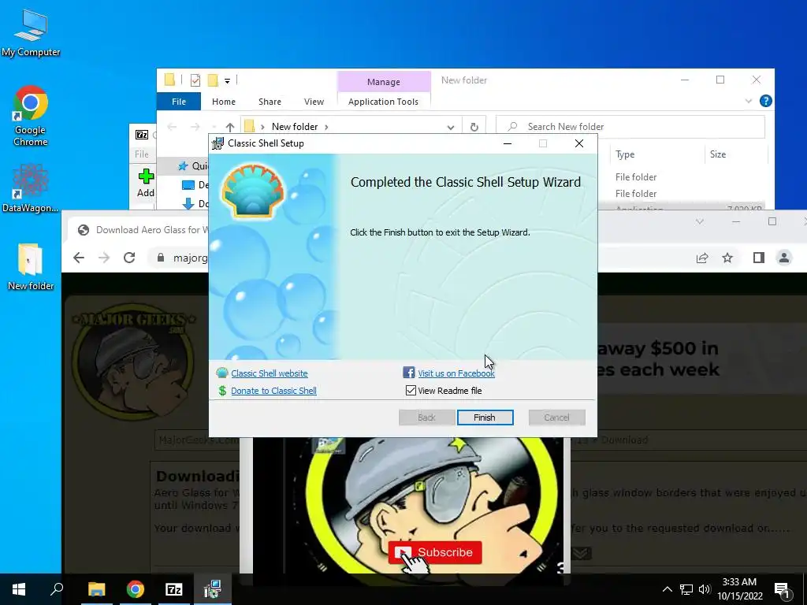Select the Google Chrome desktop shortcut

[31, 117]
